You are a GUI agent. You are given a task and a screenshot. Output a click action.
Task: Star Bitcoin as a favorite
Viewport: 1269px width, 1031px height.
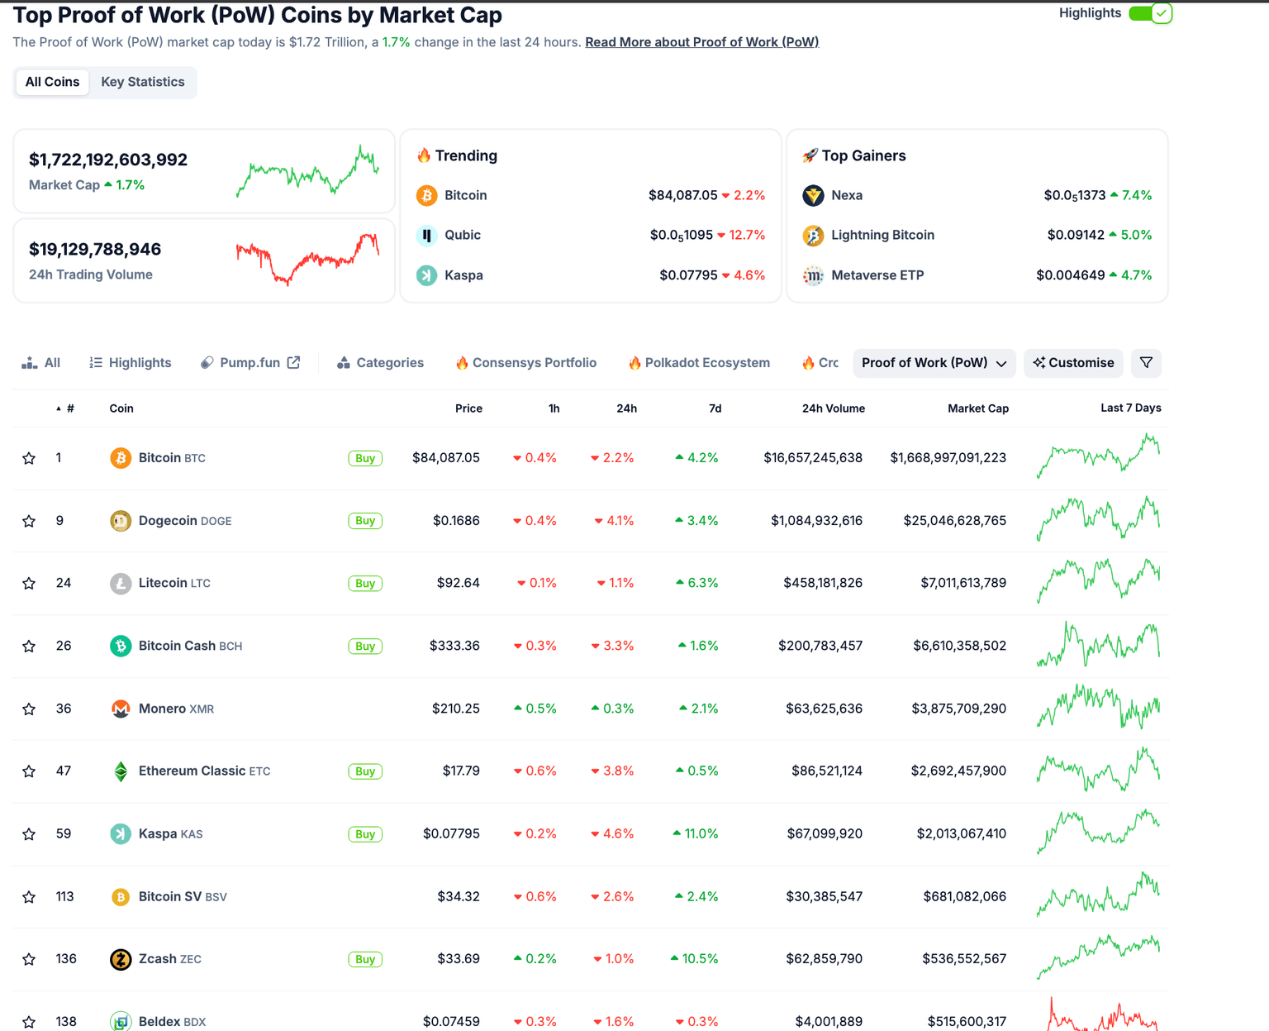pyautogui.click(x=29, y=457)
